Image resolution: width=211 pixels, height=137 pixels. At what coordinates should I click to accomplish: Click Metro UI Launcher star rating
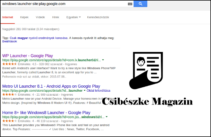tap(10, 95)
